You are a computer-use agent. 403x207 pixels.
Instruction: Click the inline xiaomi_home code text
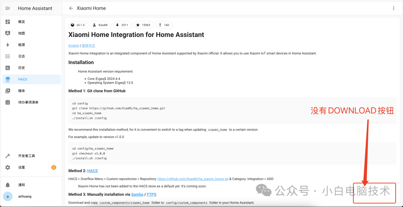[218, 130]
